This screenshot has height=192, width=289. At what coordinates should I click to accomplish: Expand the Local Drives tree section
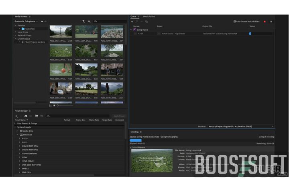click(16, 32)
